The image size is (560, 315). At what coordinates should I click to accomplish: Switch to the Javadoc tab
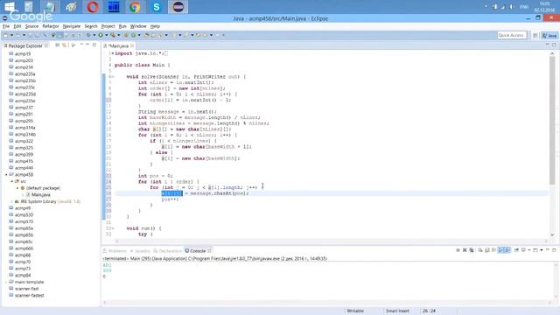(x=140, y=251)
